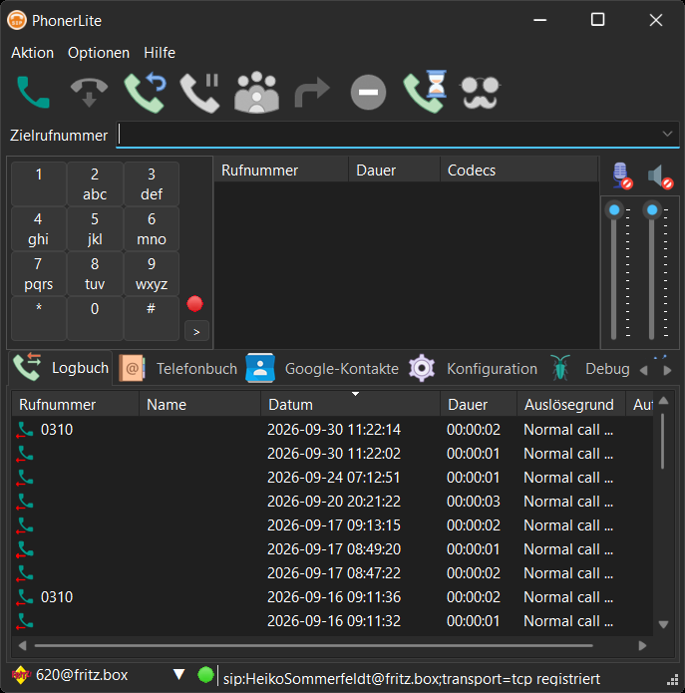Mute the microphone
Screen dimensions: 685x693
tap(622, 175)
